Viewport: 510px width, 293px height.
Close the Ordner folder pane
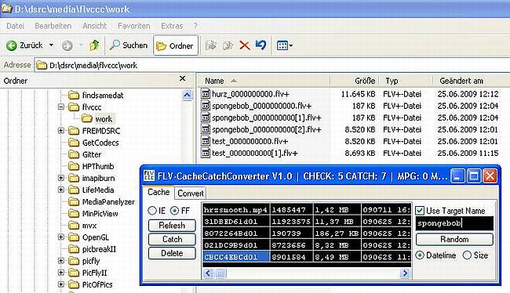coord(183,78)
